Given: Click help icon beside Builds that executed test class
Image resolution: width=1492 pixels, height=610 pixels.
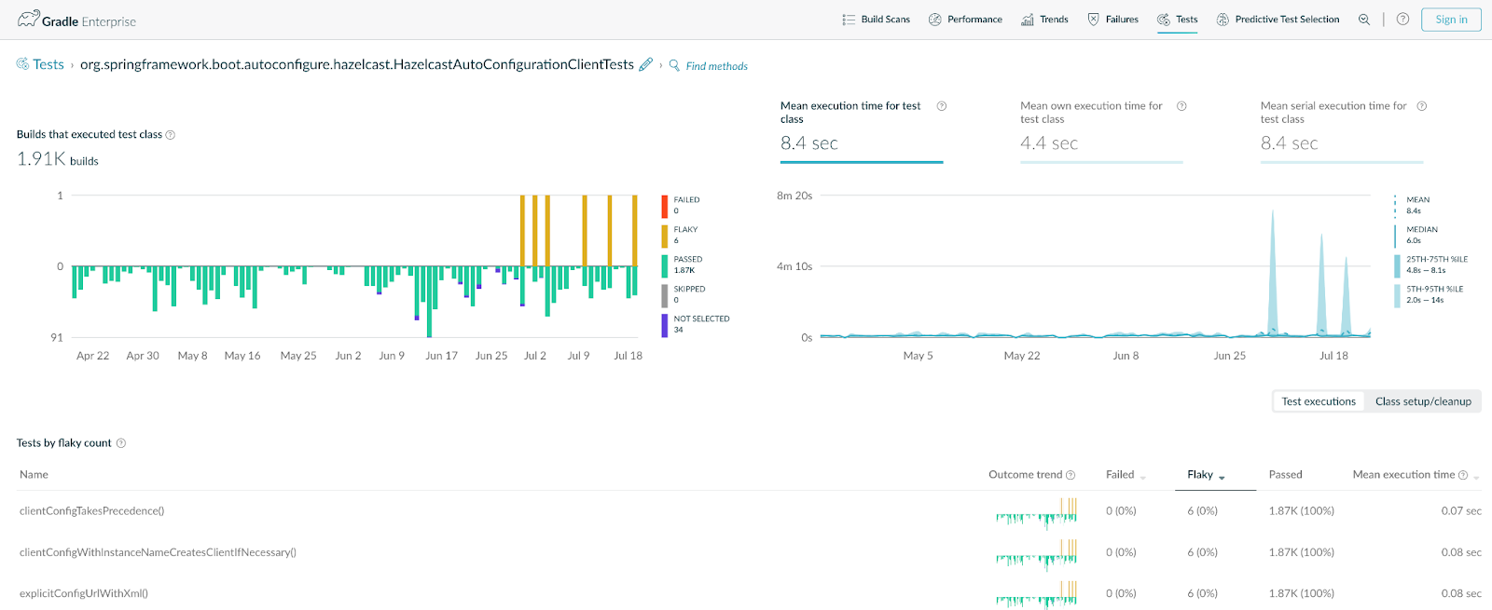Looking at the screenshot, I should click(x=171, y=135).
